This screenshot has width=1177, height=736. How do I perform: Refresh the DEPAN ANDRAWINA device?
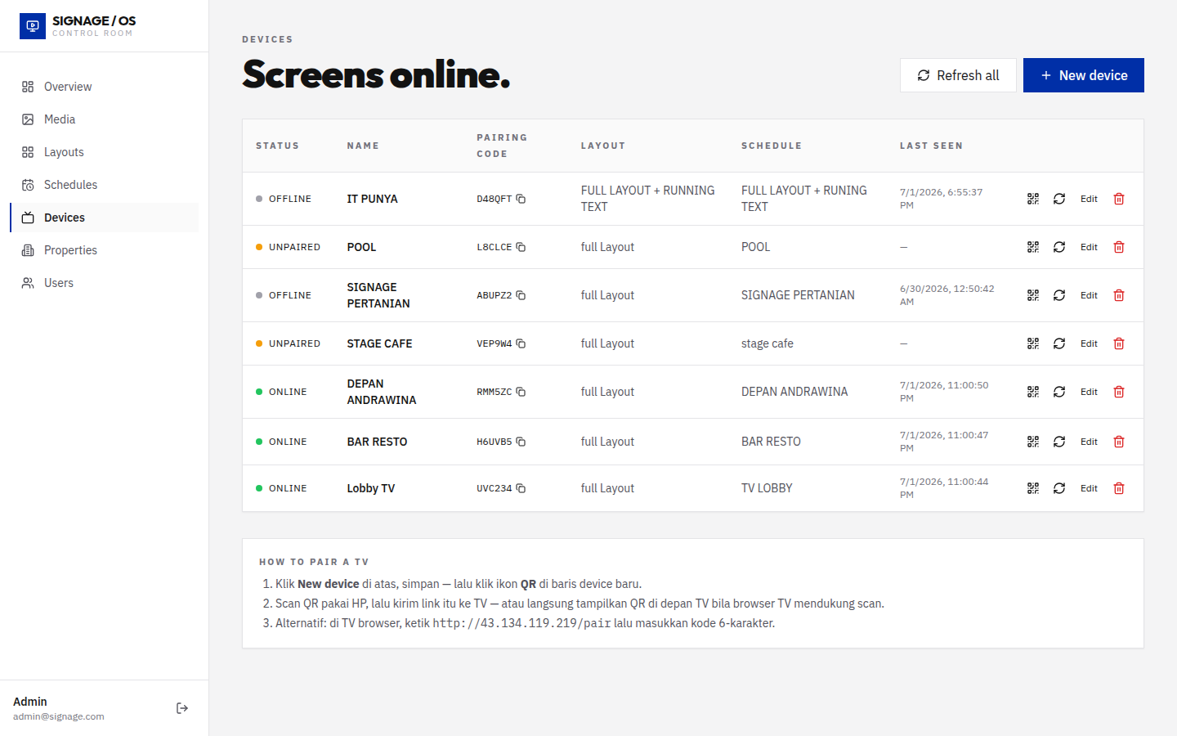(x=1059, y=392)
